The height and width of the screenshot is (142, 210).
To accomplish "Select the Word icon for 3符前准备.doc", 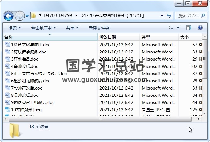I will [8, 59].
